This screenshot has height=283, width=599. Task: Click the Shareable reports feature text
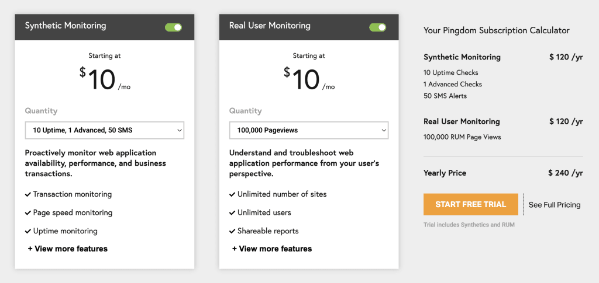point(268,231)
